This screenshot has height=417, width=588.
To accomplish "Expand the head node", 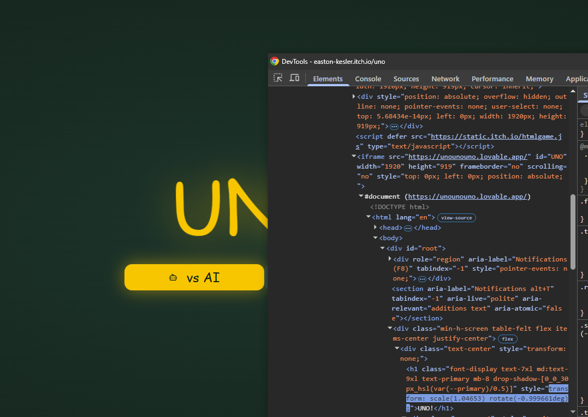I will pos(376,227).
